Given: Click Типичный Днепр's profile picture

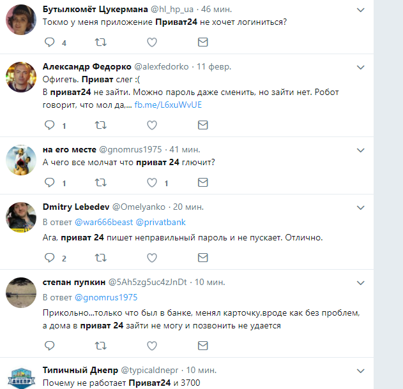Looking at the screenshot, I should [21, 378].
